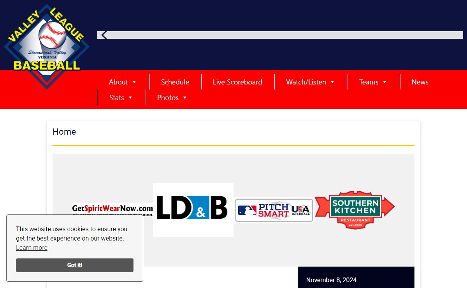This screenshot has height=288, width=467.
Task: Expand the Photos dropdown arrow
Action: [x=185, y=98]
